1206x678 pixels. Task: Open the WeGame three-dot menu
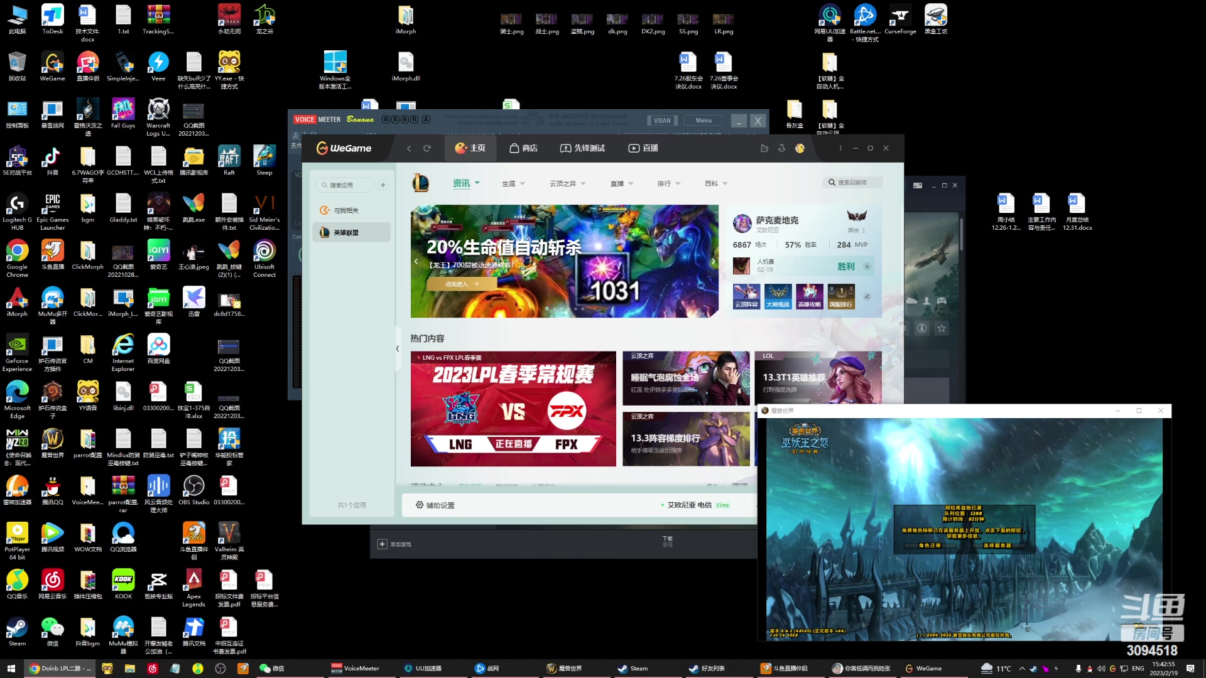click(840, 148)
